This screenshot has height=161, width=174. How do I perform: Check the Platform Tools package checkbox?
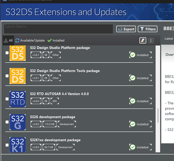tap(7, 76)
